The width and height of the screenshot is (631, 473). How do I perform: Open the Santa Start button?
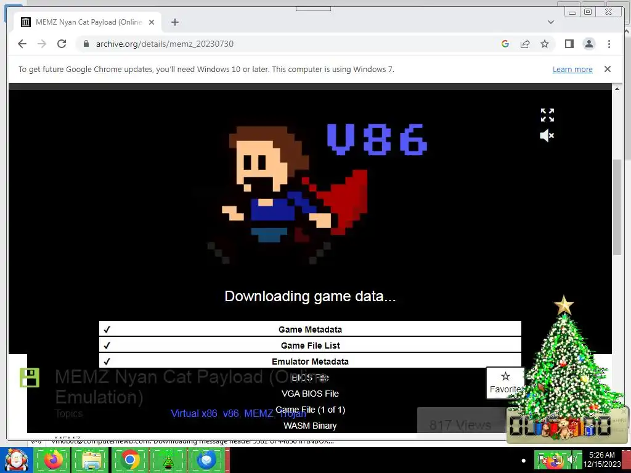[16, 460]
